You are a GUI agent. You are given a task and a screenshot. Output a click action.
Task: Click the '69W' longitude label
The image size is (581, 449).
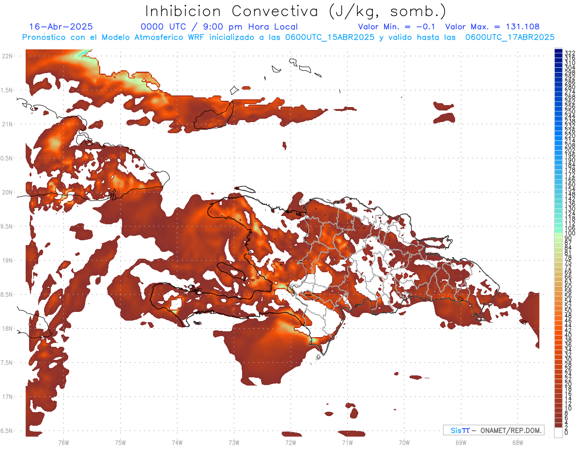tap(461, 442)
